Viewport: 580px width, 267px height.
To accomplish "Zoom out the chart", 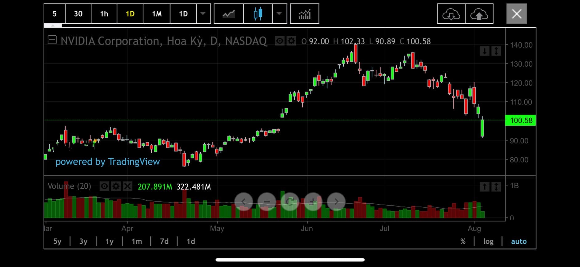I will [x=267, y=202].
